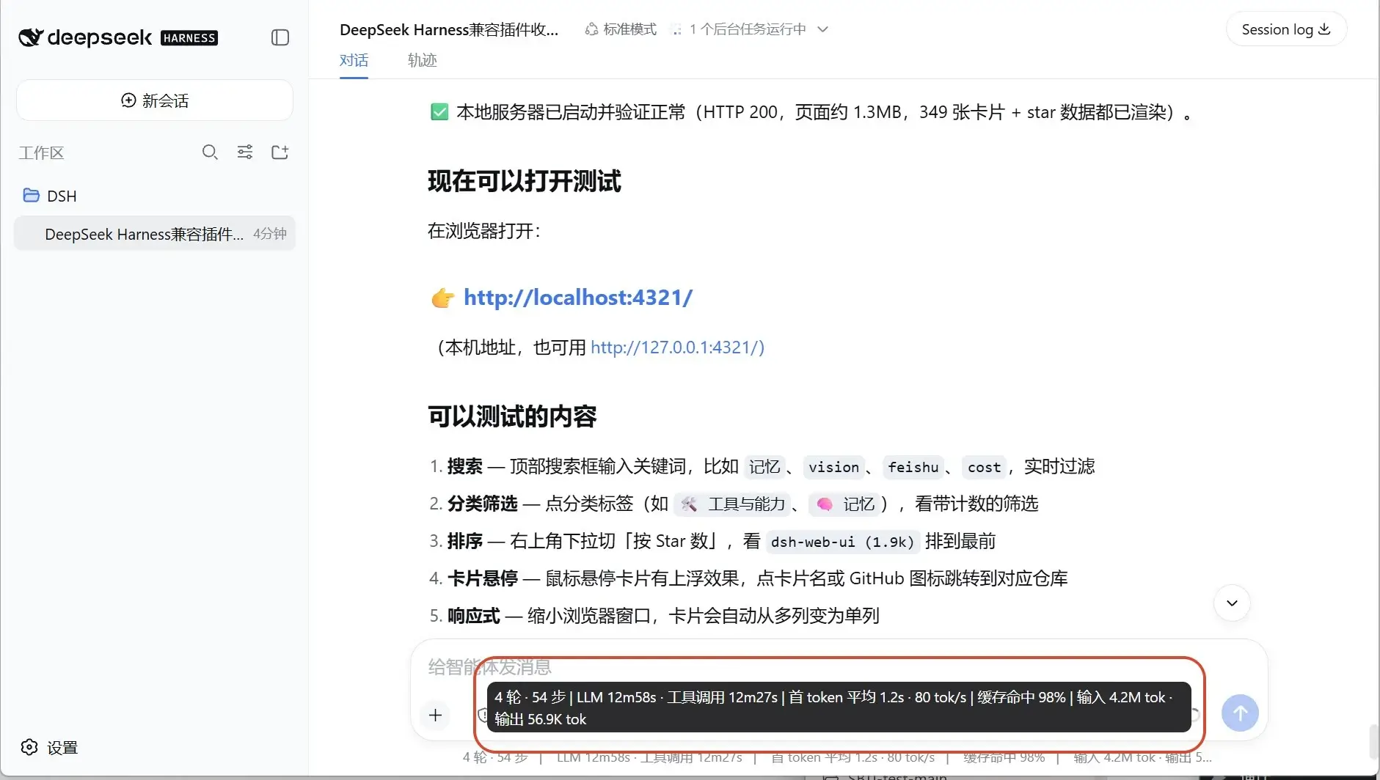Click the cost keyword chip
This screenshot has height=780, width=1380.
coord(984,467)
